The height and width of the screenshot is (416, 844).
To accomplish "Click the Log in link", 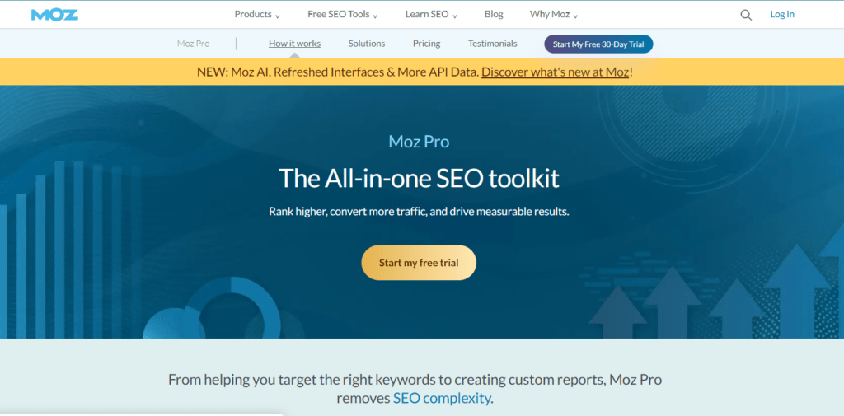I will [782, 14].
